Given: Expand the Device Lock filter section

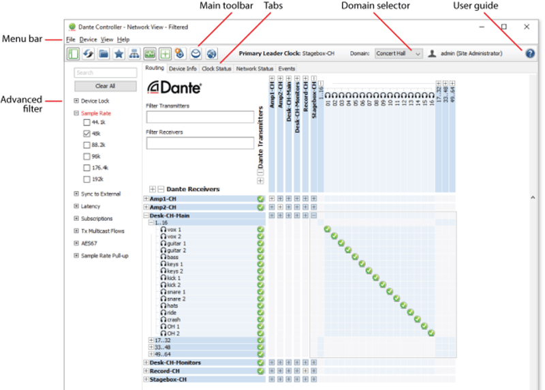Looking at the screenshot, I should [76, 101].
